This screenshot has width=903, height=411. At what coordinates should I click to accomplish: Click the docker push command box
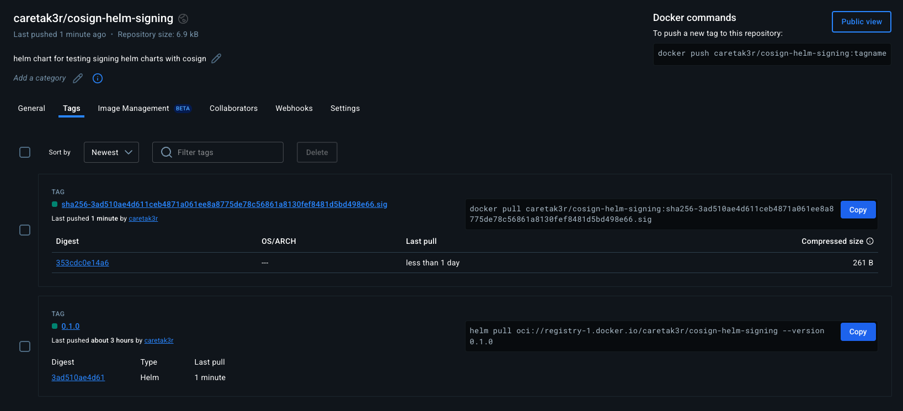pyautogui.click(x=772, y=54)
